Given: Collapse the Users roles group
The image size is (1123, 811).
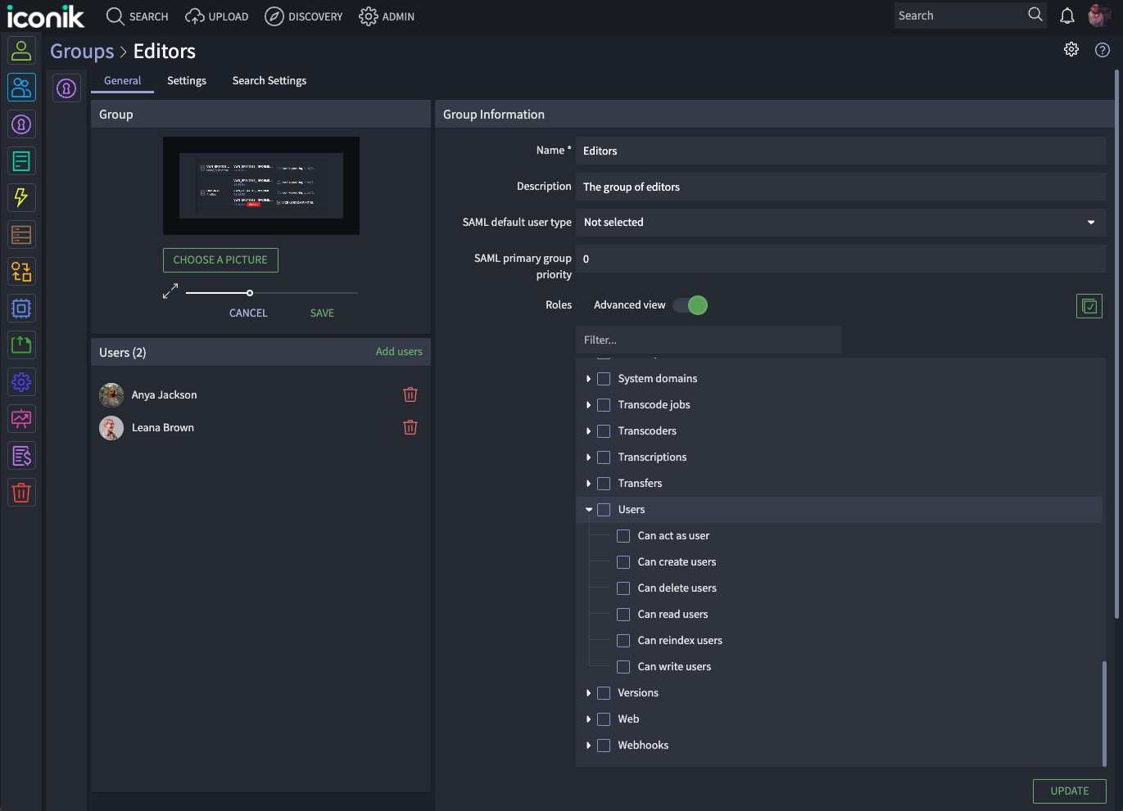Looking at the screenshot, I should point(589,509).
